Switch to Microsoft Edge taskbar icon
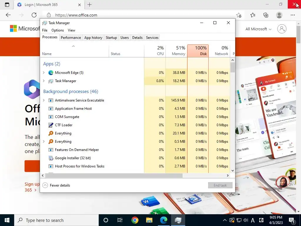Viewport: 301px width, 226px height. click(163, 220)
